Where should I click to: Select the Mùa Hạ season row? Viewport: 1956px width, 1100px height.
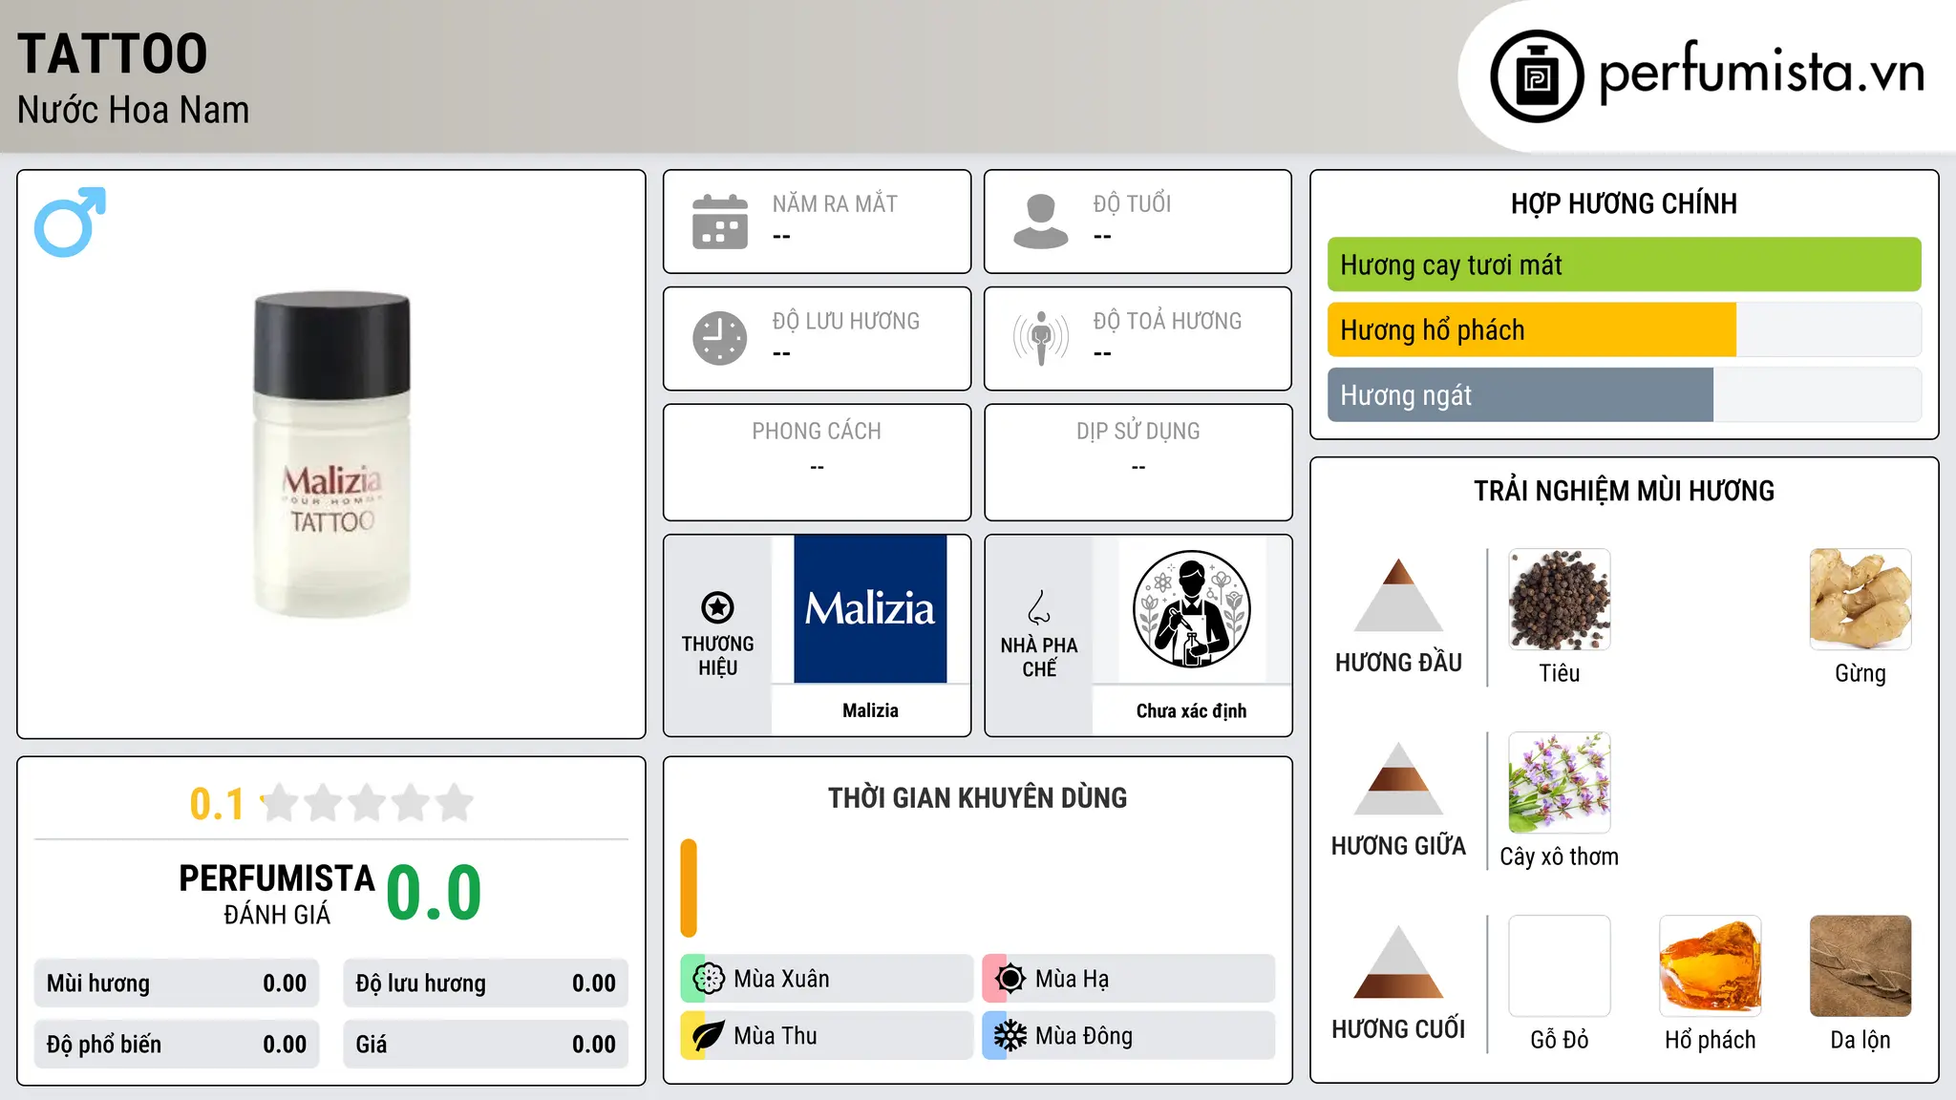click(x=1128, y=979)
